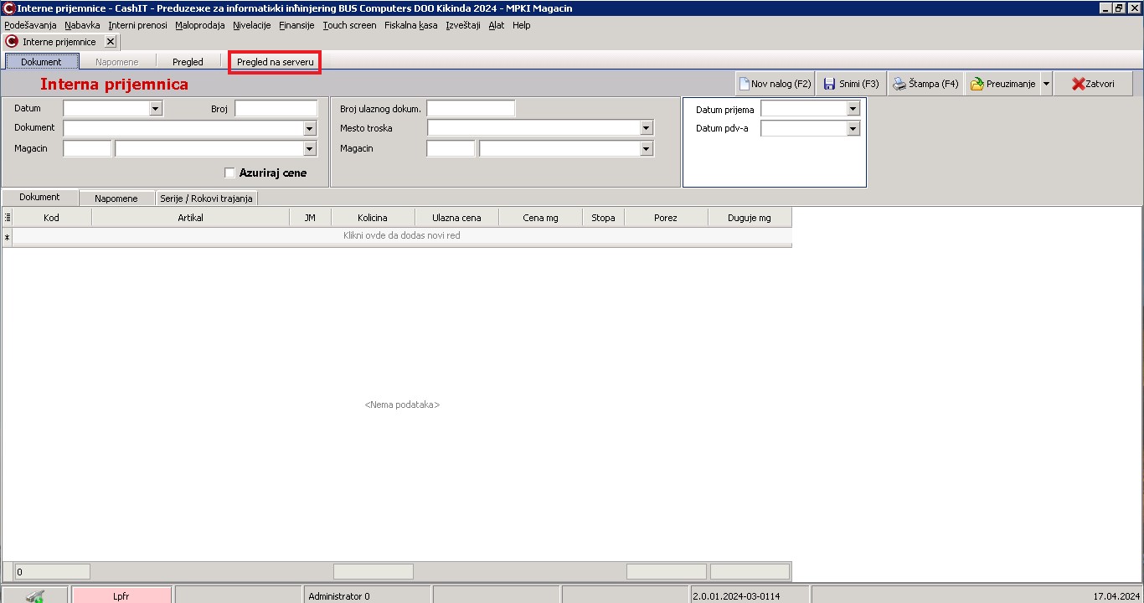Click the Cena mg column header

(540, 218)
